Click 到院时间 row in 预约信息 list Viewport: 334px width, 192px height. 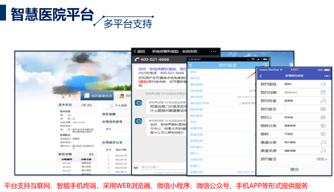pyautogui.click(x=222, y=159)
